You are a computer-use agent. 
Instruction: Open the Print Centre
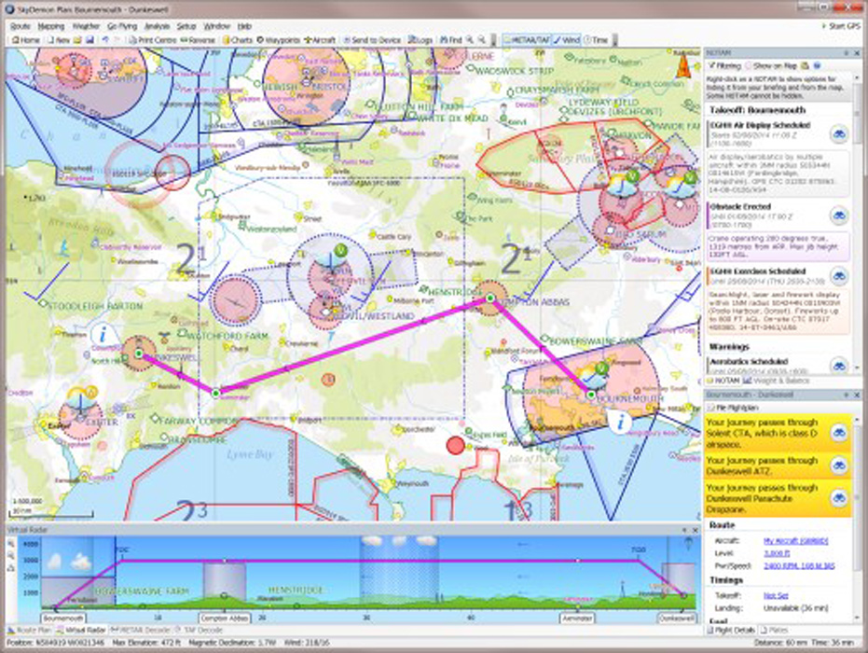[x=152, y=40]
